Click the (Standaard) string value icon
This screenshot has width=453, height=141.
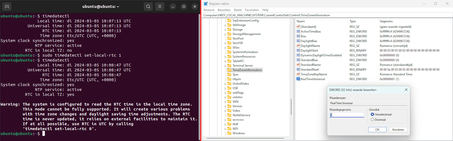point(298,27)
